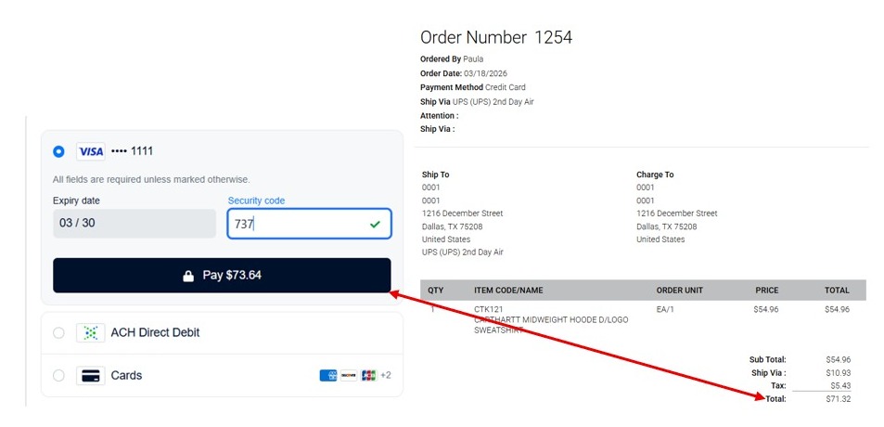Click the ITEM CODE/NAME column header

click(x=508, y=291)
